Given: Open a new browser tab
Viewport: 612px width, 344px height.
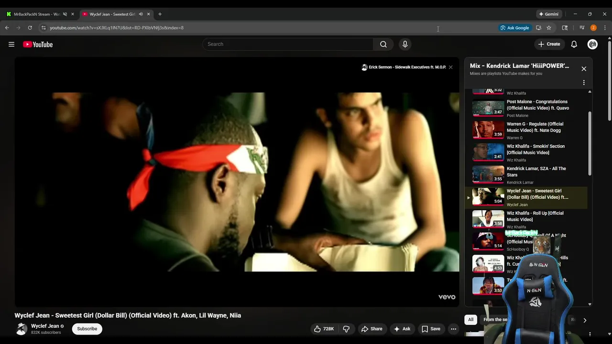Looking at the screenshot, I should click(160, 14).
